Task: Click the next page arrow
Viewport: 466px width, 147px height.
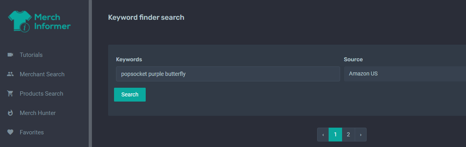Action: [361, 134]
